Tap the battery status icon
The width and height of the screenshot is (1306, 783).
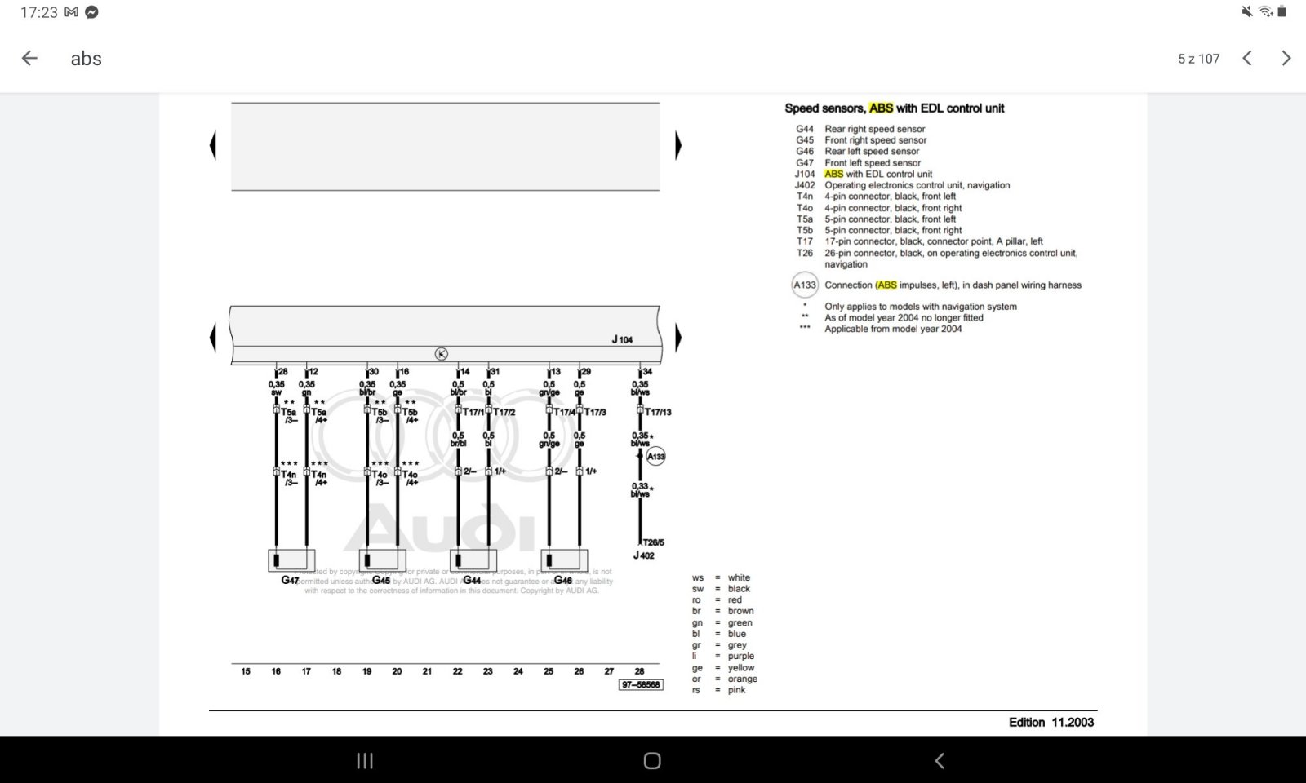tap(1282, 11)
